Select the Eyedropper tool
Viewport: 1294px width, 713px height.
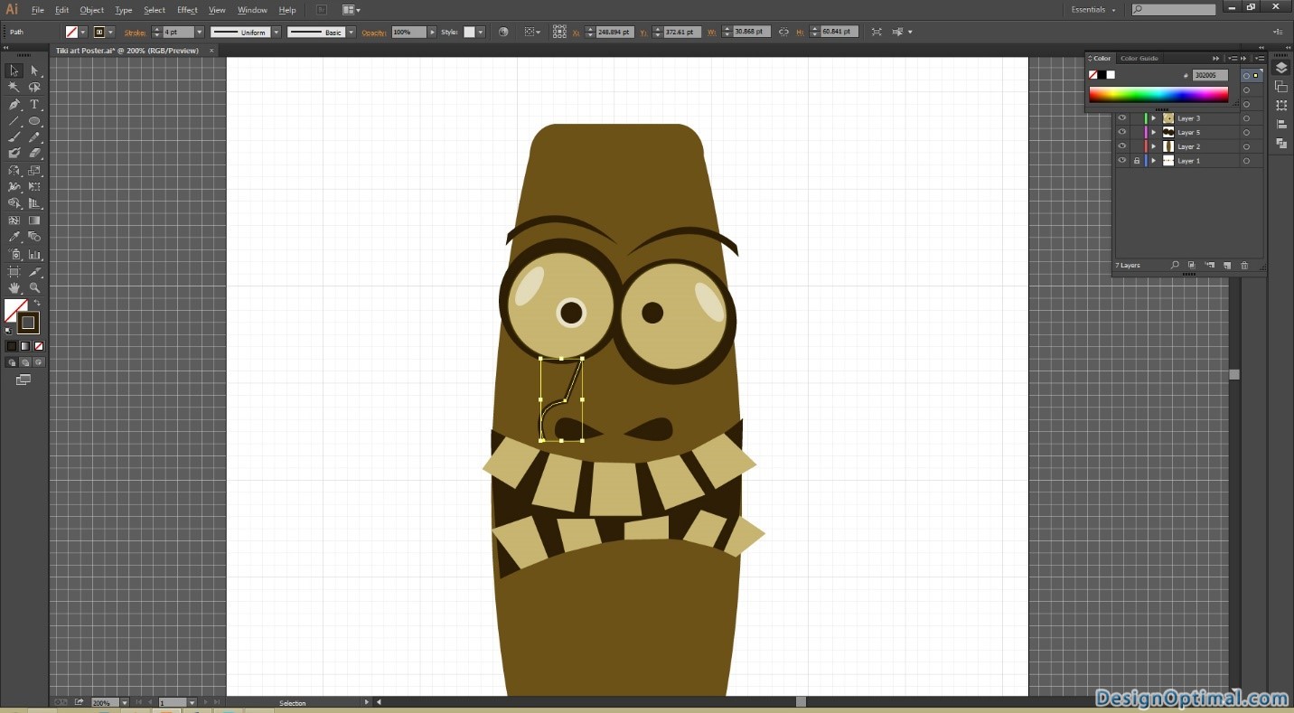(14, 238)
